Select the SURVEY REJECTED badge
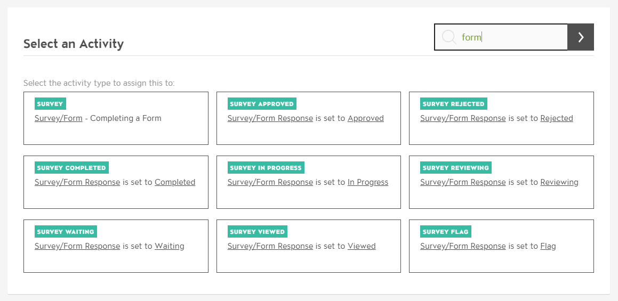Image resolution: width=618 pixels, height=301 pixels. (453, 104)
